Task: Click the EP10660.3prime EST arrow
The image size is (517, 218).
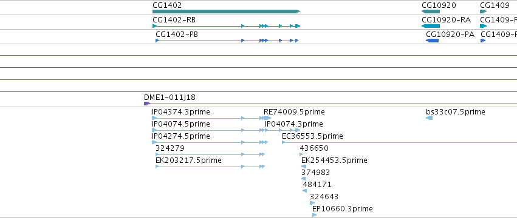Action: pos(314,215)
